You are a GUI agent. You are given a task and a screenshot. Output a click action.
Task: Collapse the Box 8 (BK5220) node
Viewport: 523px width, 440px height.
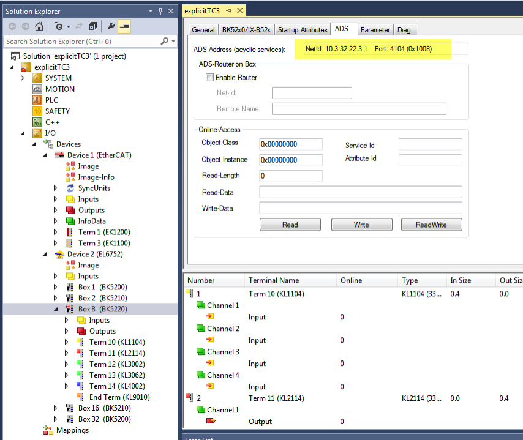[x=56, y=309]
